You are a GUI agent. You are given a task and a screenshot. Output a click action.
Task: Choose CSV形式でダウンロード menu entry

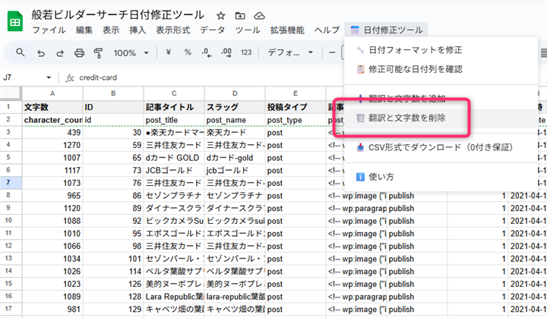point(441,147)
